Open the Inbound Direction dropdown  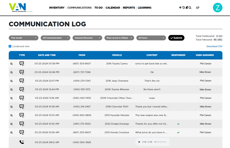pos(87,38)
